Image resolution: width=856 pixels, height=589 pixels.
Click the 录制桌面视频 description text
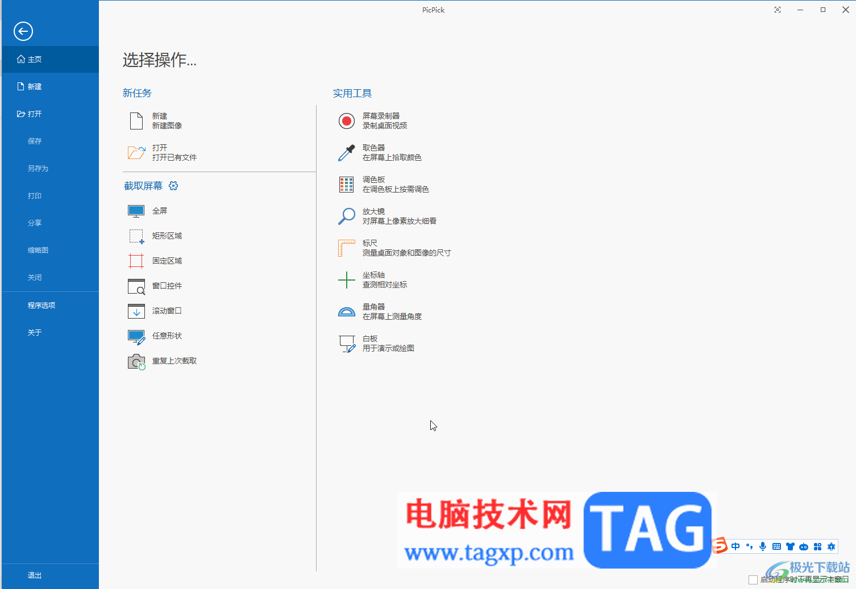(x=385, y=126)
